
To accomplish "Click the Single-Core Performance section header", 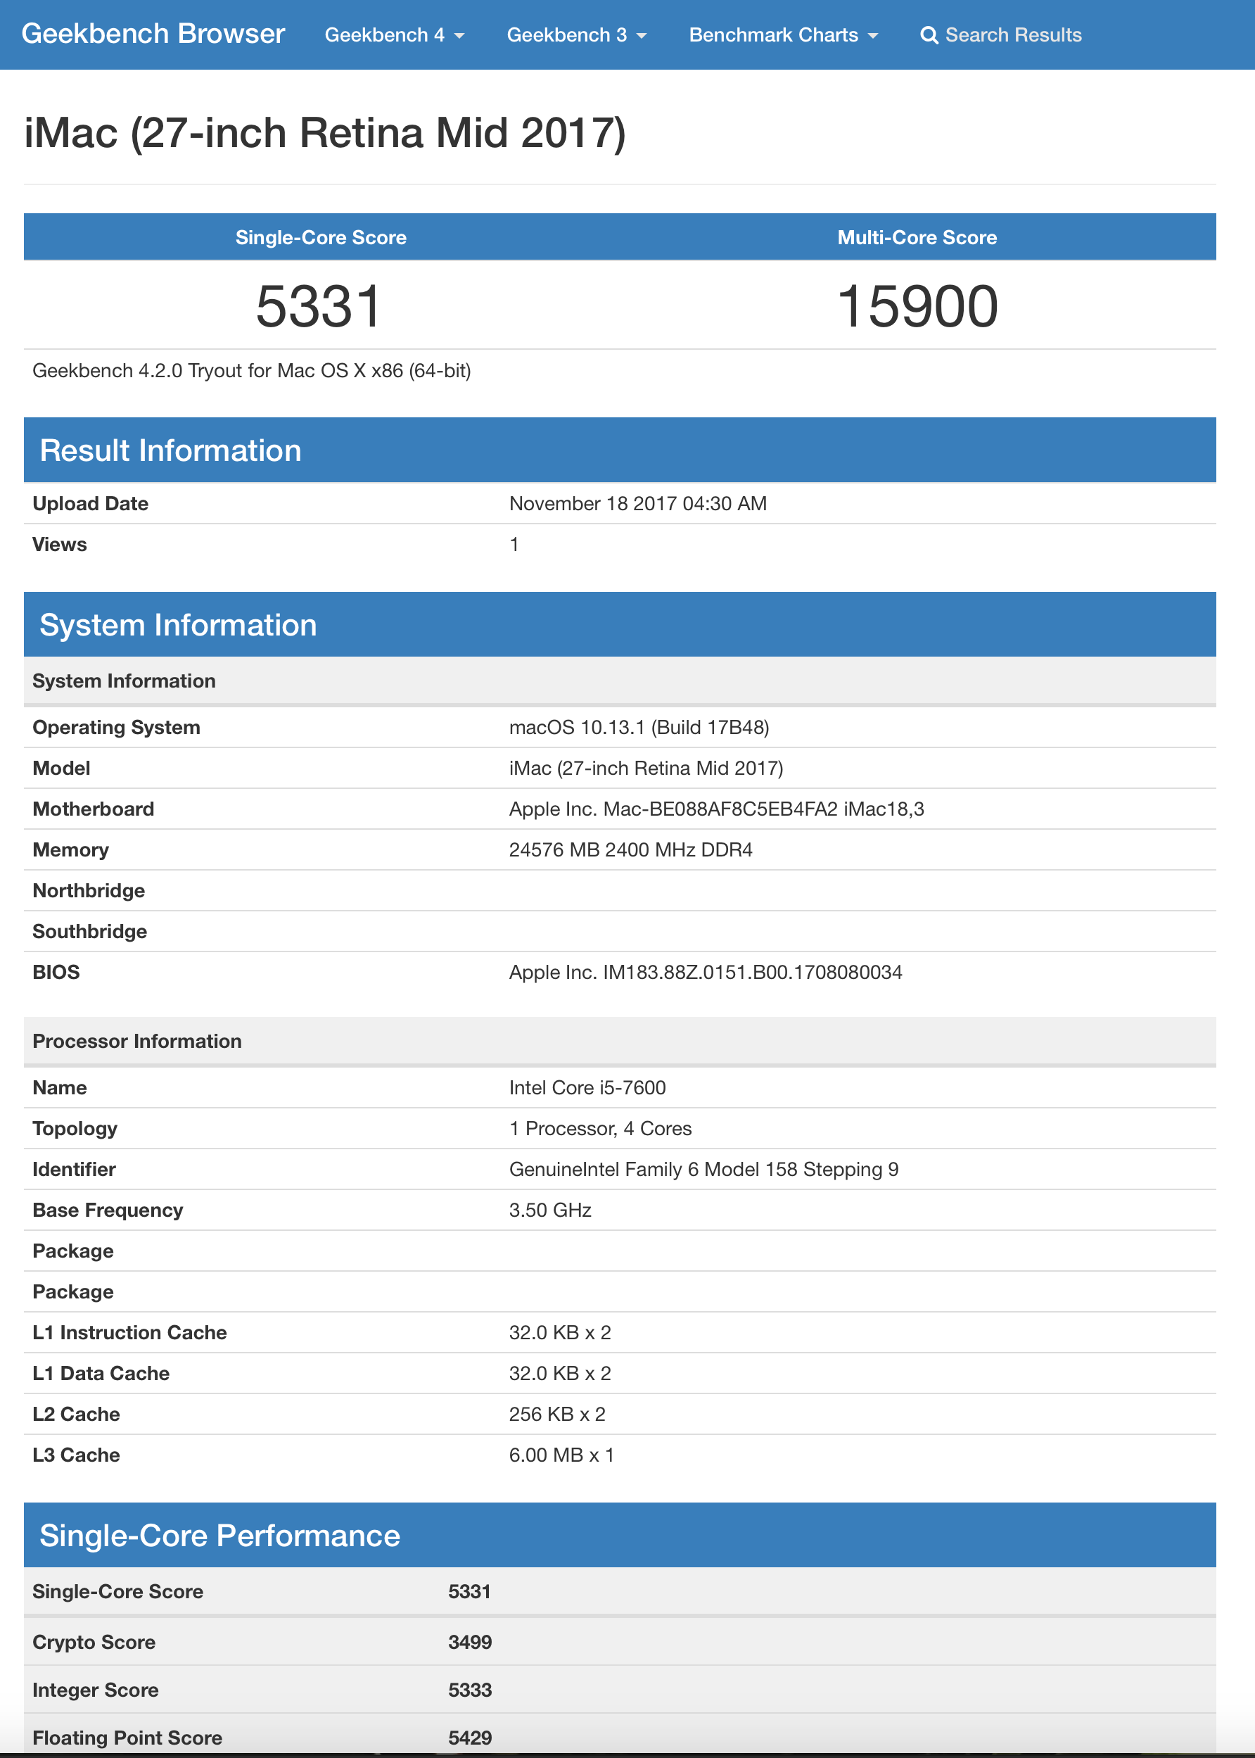I will pos(620,1536).
